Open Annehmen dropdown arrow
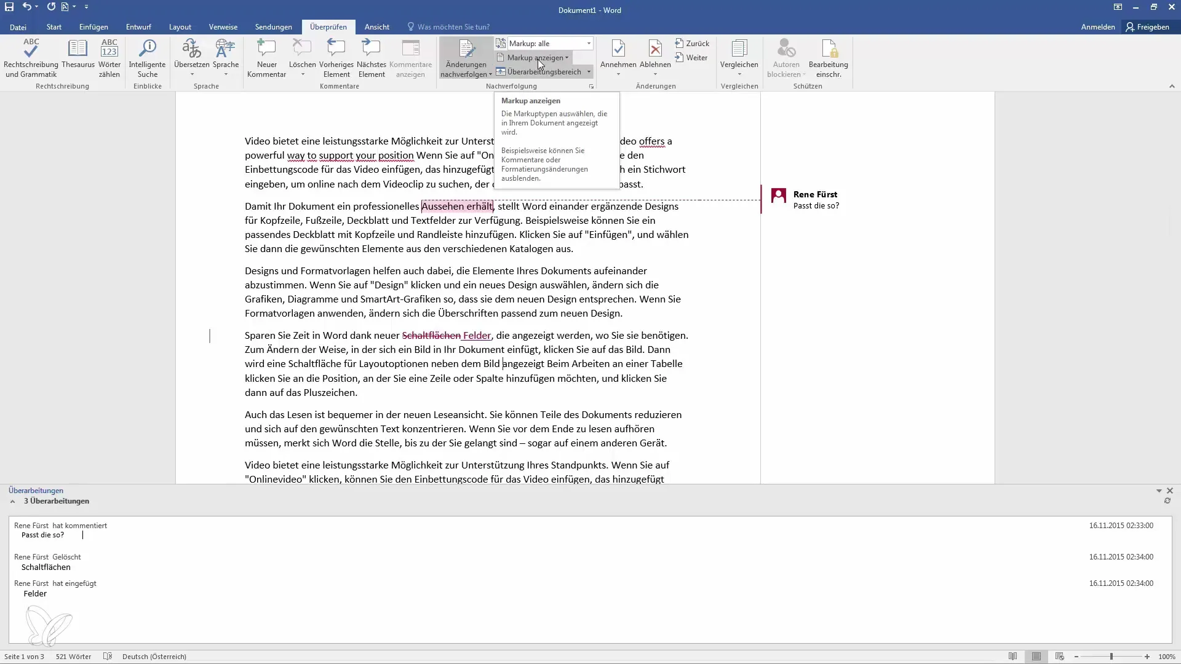The height and width of the screenshot is (664, 1181). (x=618, y=74)
